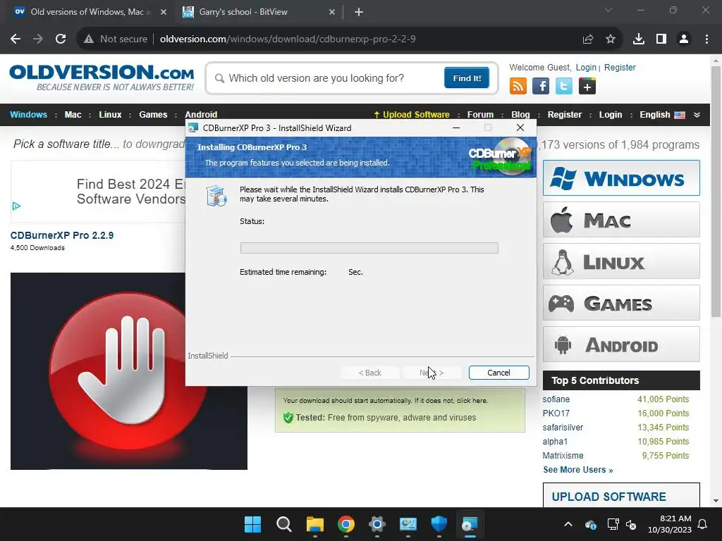Image resolution: width=722 pixels, height=541 pixels.
Task: Click the plus share icon
Action: (x=587, y=87)
